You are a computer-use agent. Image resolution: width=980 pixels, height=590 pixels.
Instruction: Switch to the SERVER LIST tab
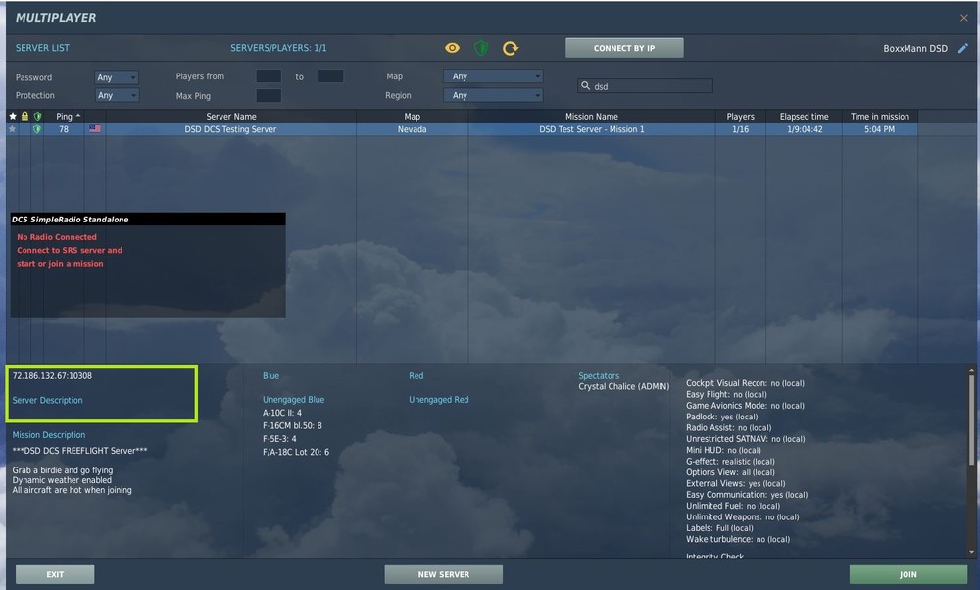coord(42,47)
